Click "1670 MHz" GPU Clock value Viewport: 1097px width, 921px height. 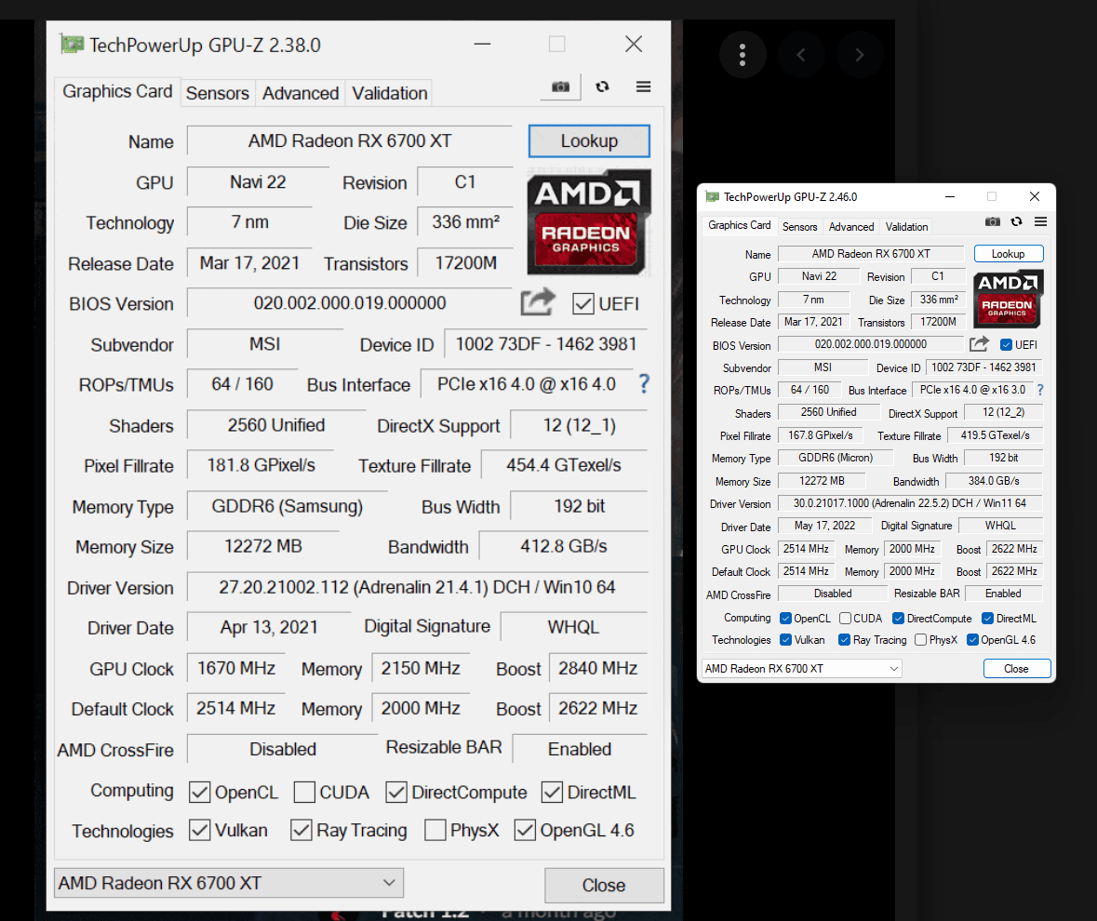coord(236,669)
